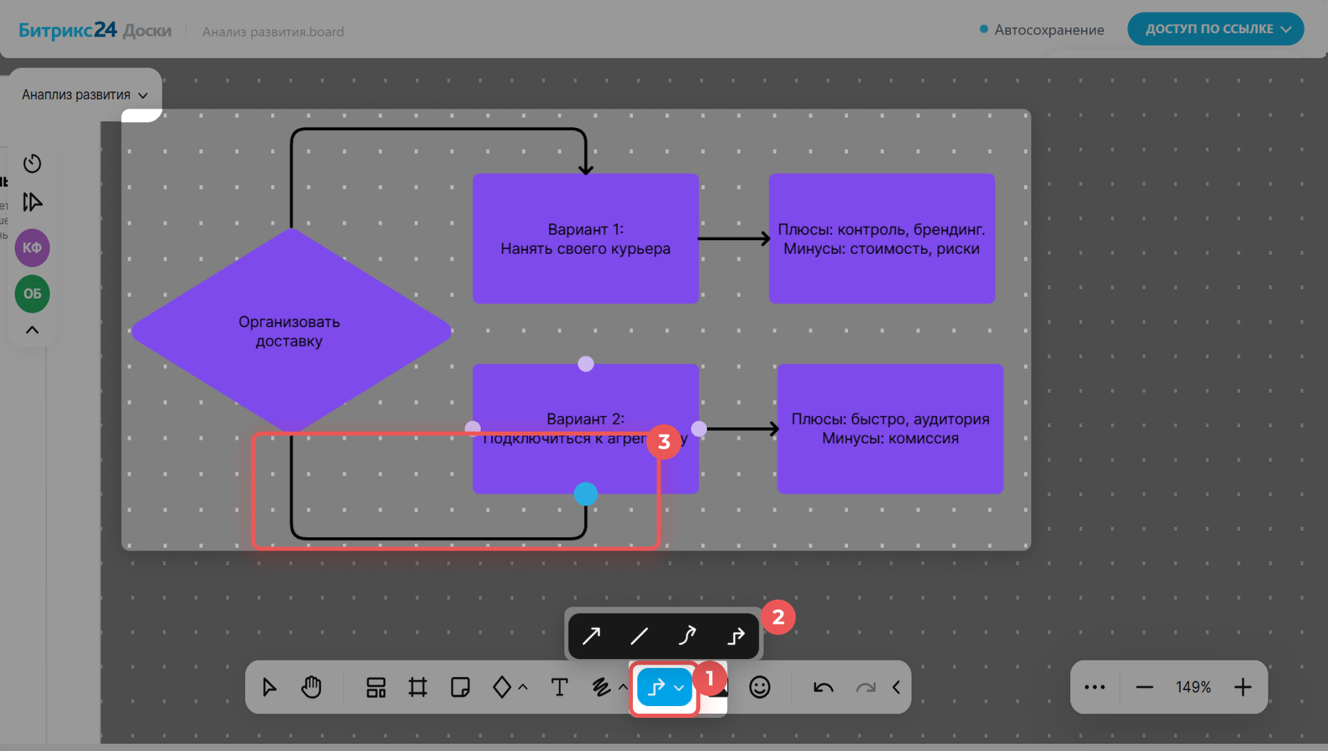Select the frame tool
1328x751 pixels.
pos(418,687)
